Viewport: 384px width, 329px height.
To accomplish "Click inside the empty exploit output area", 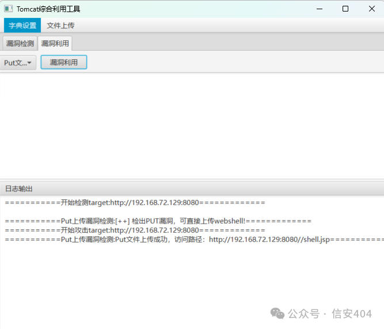I will [x=192, y=126].
